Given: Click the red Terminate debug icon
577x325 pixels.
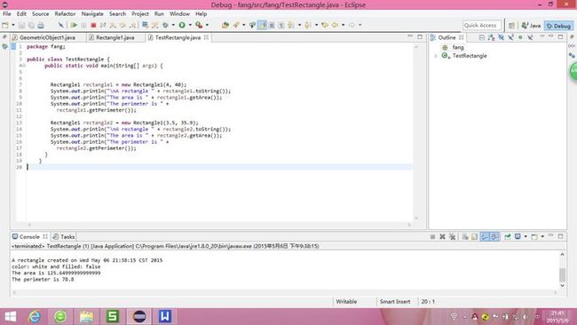Looking at the screenshot, I should click(x=93, y=25).
